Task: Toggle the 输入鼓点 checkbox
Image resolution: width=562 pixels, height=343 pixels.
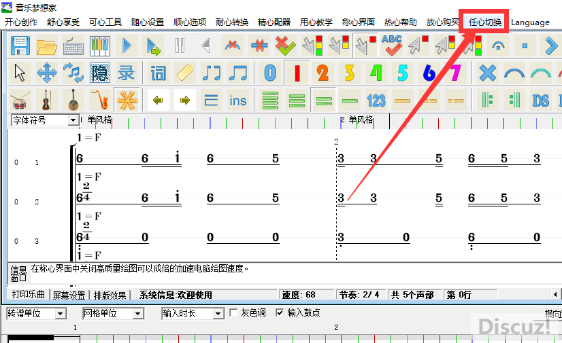Action: tap(280, 313)
